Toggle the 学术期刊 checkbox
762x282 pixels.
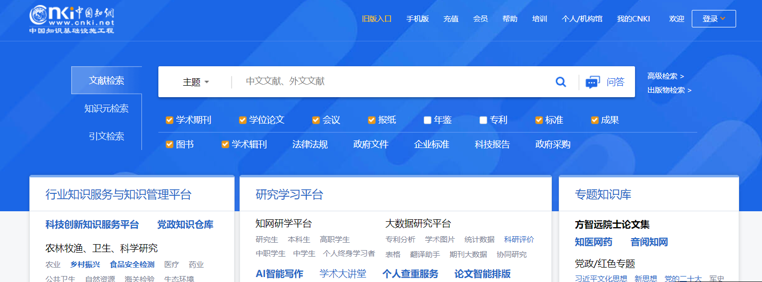[169, 120]
